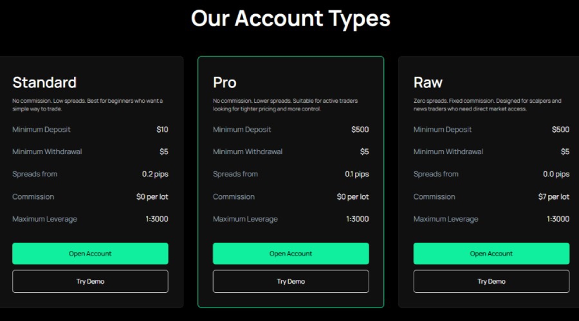Try Demo for the Raw account
579x321 pixels.
(x=491, y=281)
